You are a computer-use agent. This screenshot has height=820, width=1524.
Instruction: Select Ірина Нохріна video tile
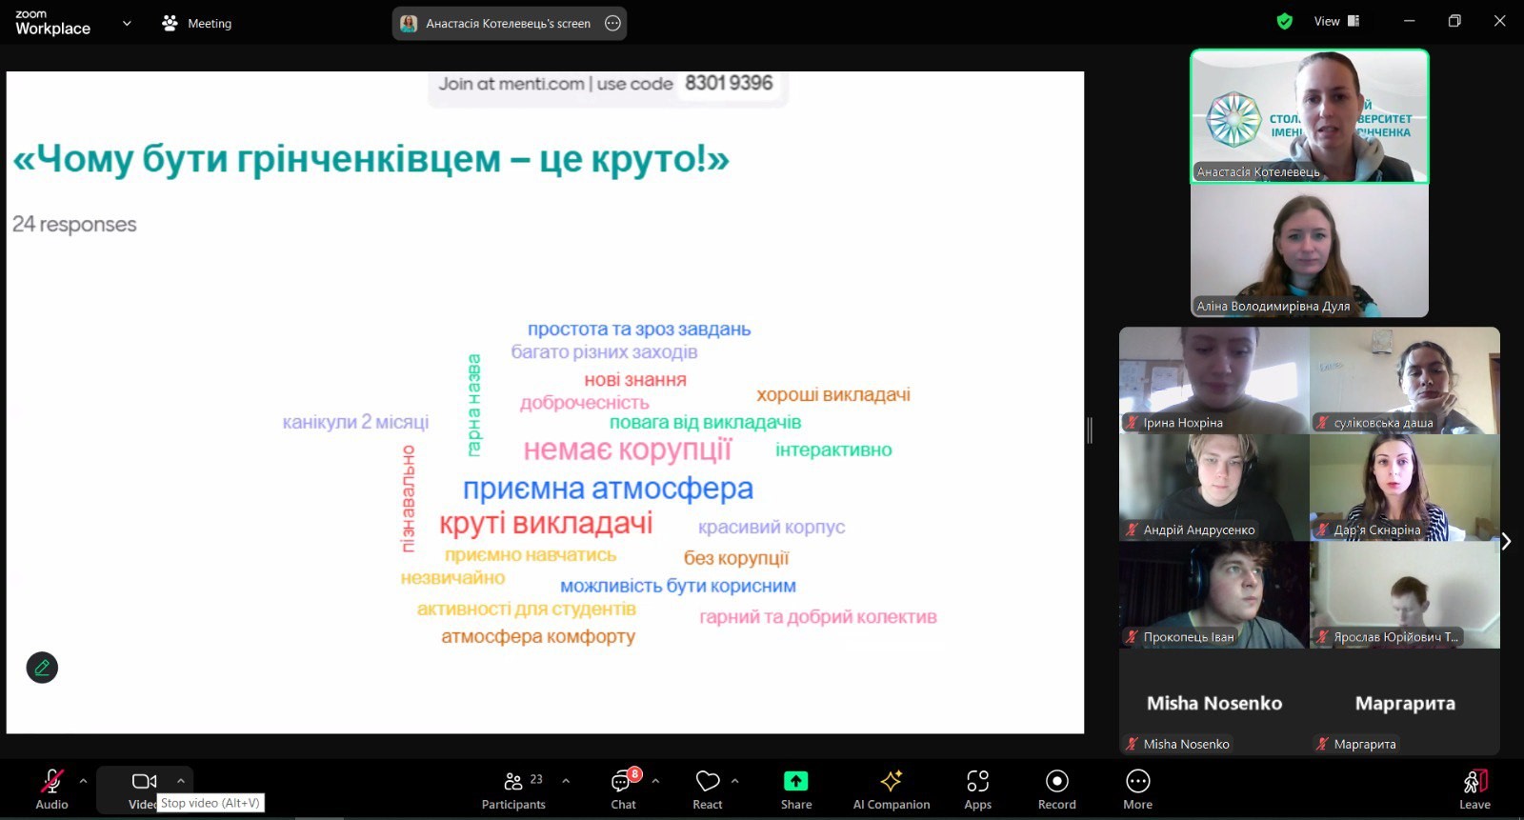tap(1214, 380)
